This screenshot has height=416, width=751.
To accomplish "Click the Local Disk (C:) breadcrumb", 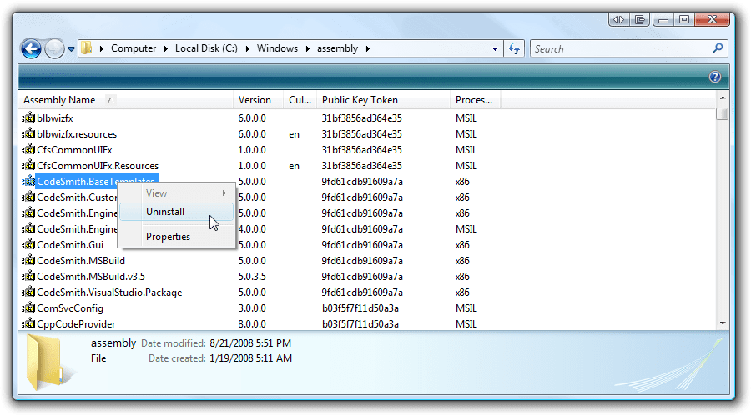I will 206,48.
